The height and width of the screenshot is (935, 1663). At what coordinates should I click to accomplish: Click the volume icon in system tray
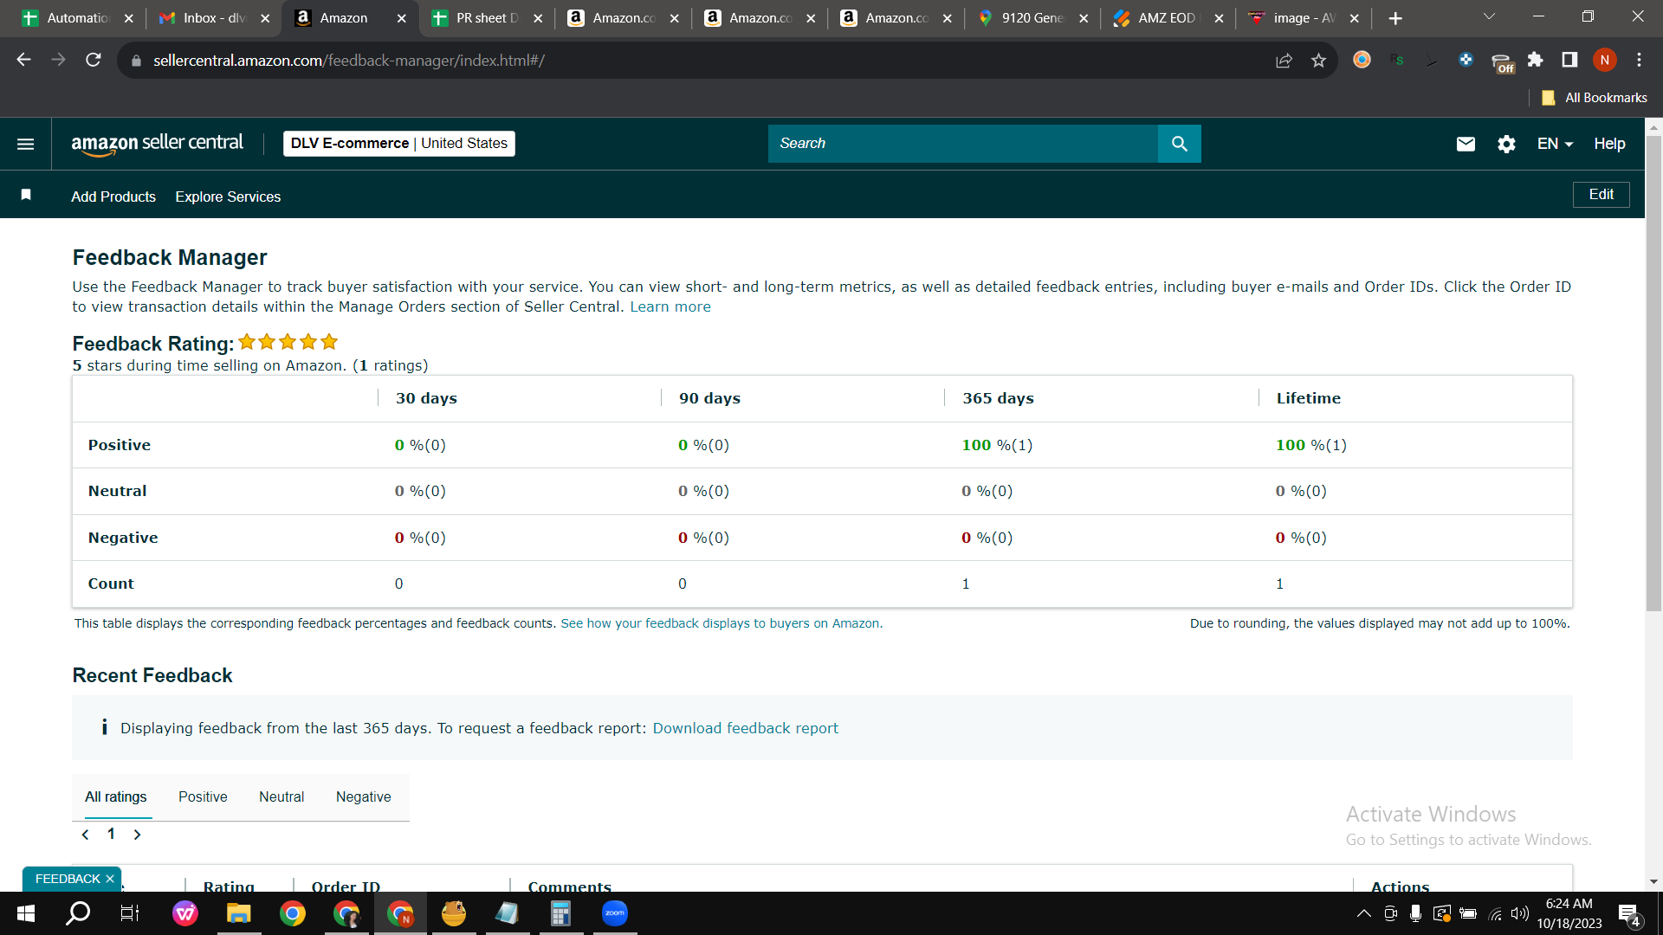coord(1520,913)
